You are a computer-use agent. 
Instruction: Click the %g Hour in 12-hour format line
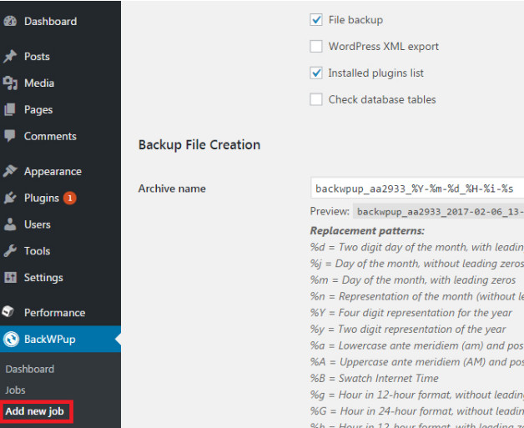pyautogui.click(x=417, y=395)
